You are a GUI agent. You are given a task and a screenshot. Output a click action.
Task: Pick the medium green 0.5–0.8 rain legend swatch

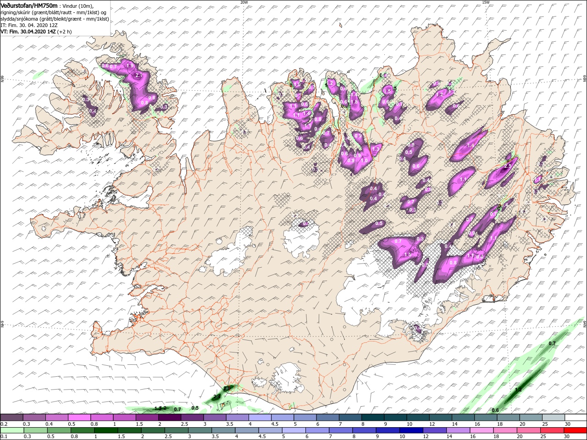pyautogui.click(x=59, y=431)
